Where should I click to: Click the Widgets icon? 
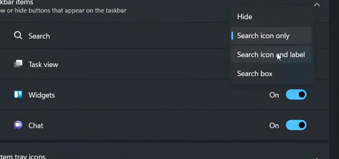coord(18,94)
